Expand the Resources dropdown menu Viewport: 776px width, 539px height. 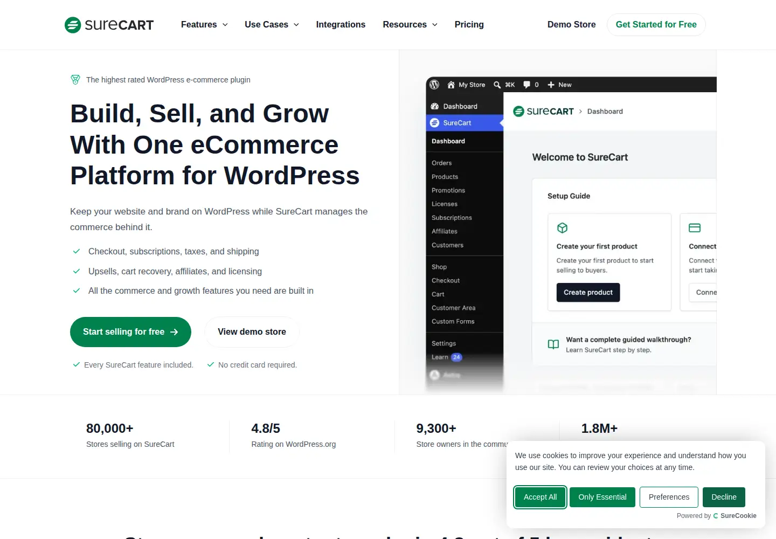(x=410, y=25)
